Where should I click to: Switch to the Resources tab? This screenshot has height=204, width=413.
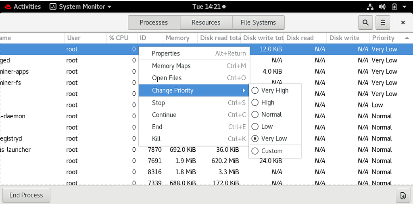coord(206,23)
